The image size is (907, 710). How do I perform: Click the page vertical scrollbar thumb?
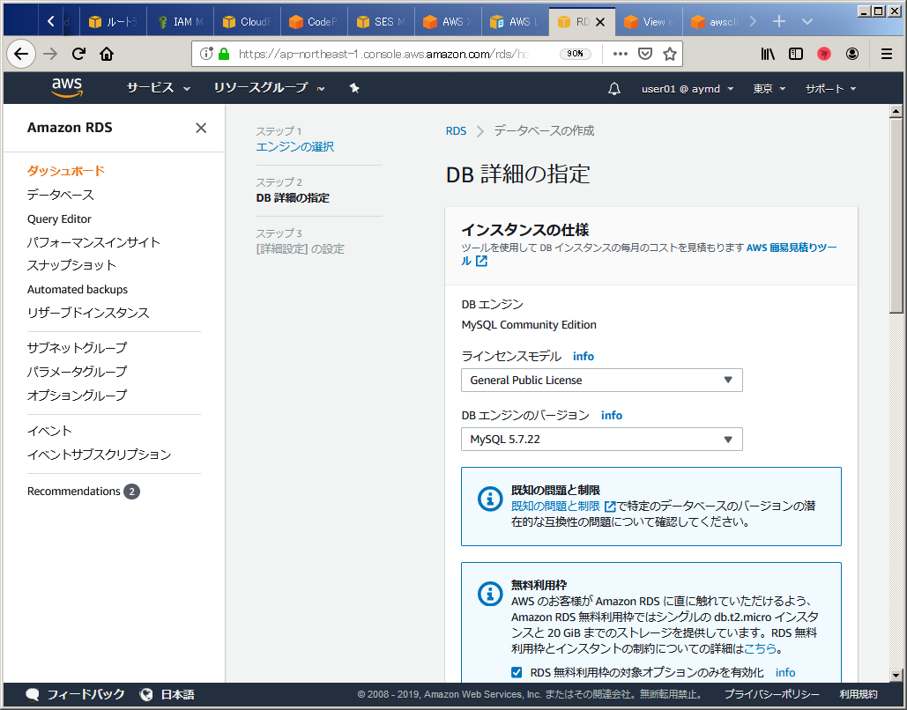pos(896,216)
